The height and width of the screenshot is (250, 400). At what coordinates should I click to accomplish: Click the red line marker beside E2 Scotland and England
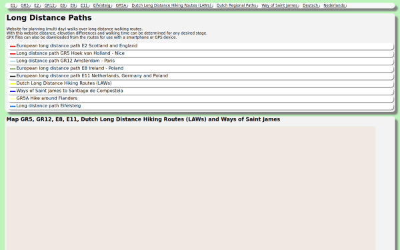pyautogui.click(x=13, y=46)
